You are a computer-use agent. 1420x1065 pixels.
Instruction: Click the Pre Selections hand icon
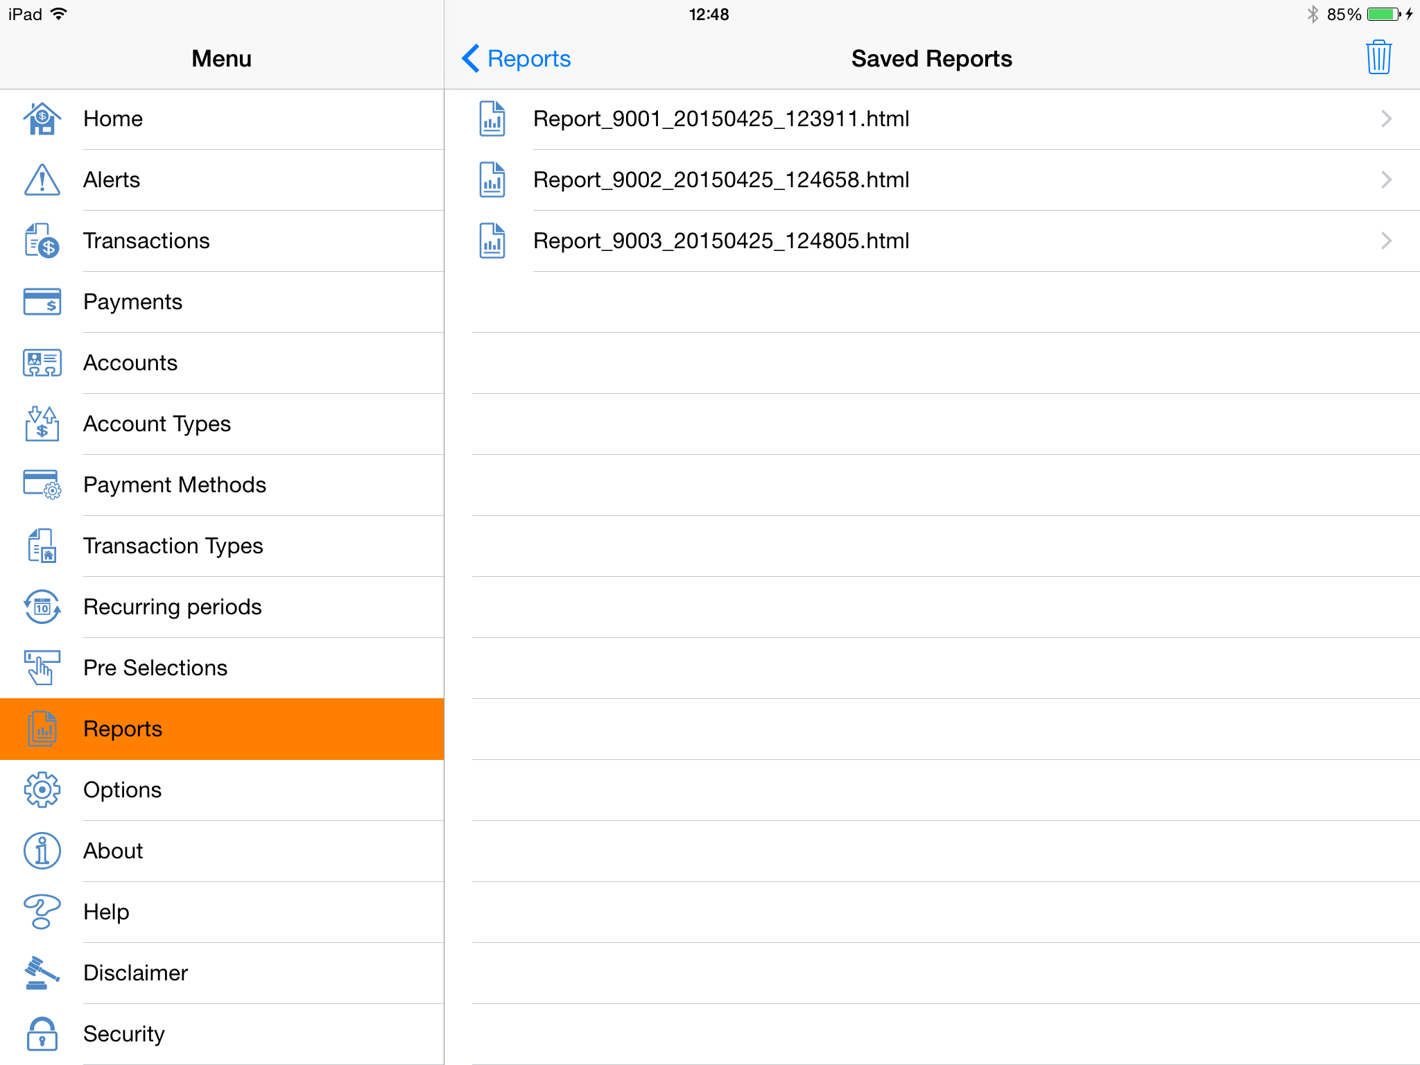tap(42, 668)
